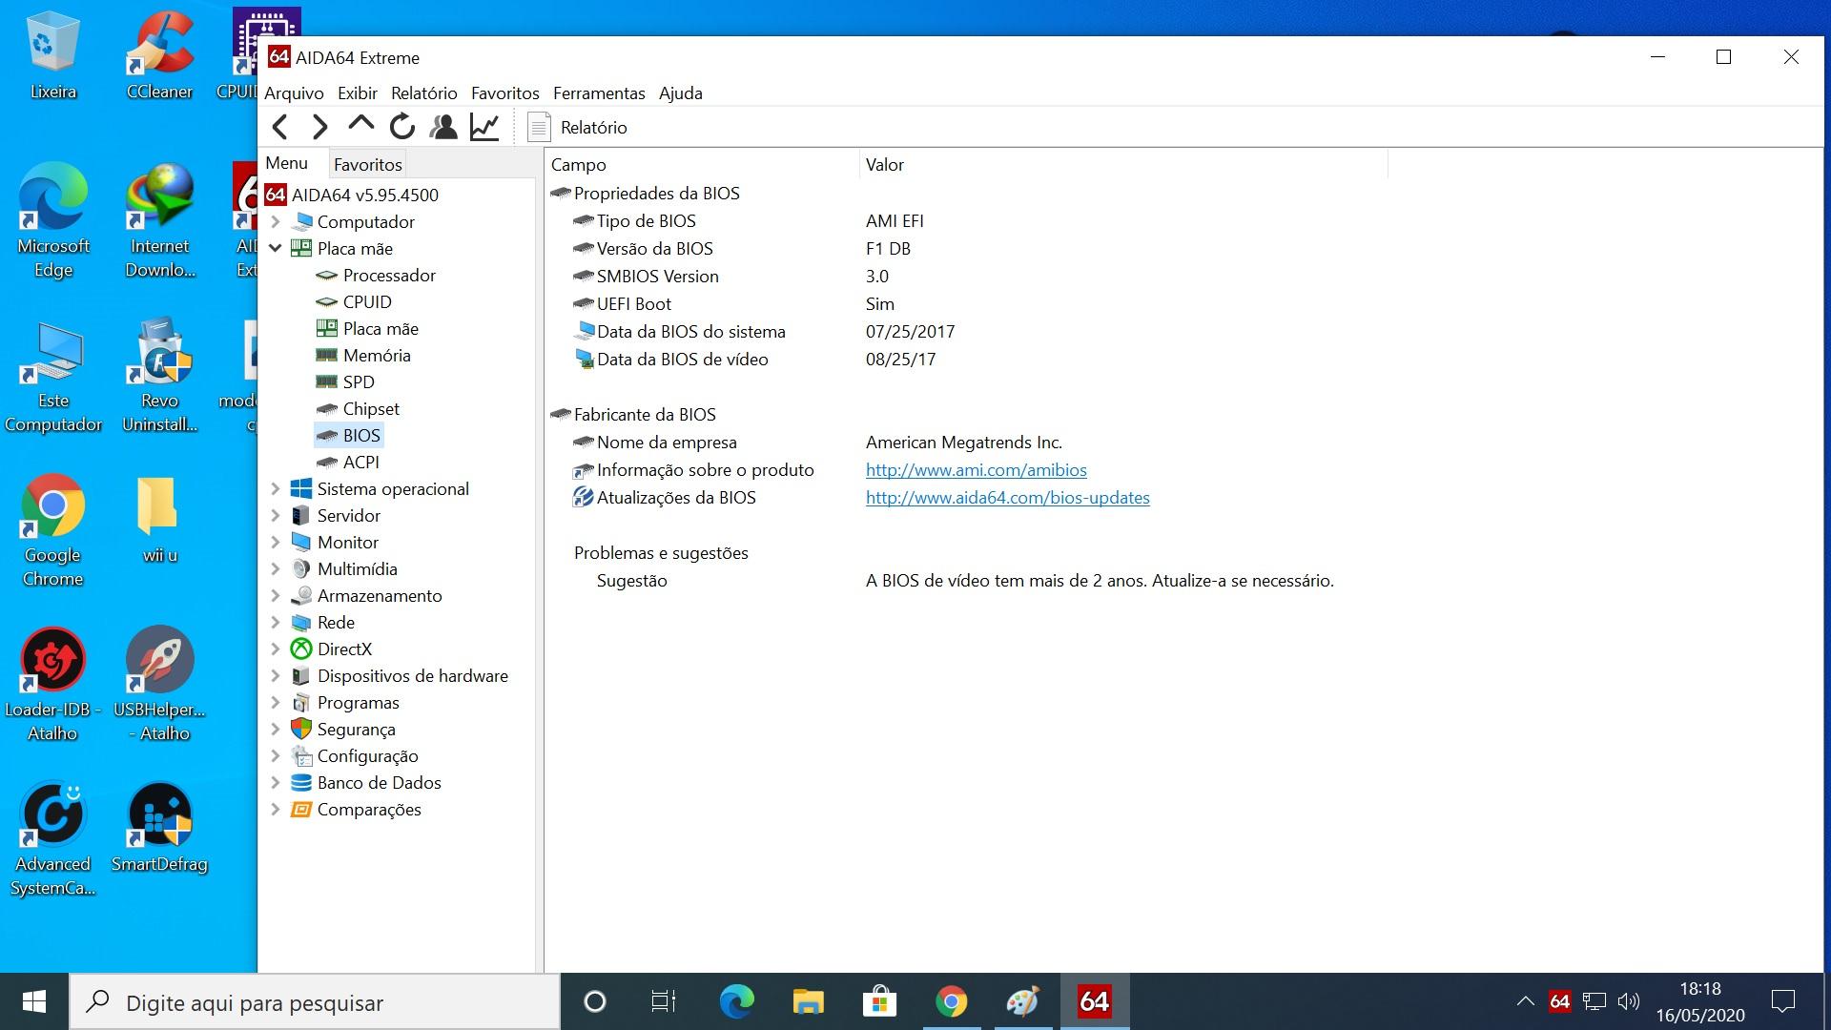Screen dimensions: 1831x1030
Task: Open the Relatório menu in menu bar
Action: [x=424, y=93]
